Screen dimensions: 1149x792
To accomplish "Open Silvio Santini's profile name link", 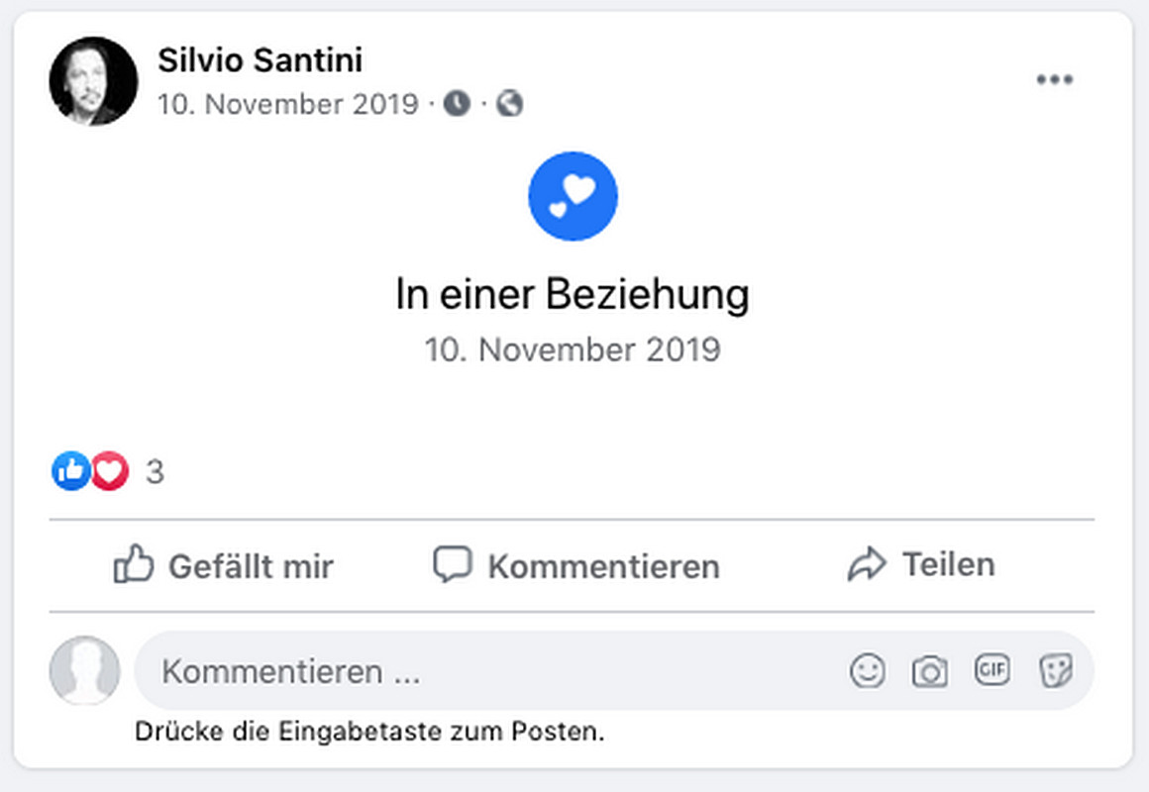I will (260, 60).
